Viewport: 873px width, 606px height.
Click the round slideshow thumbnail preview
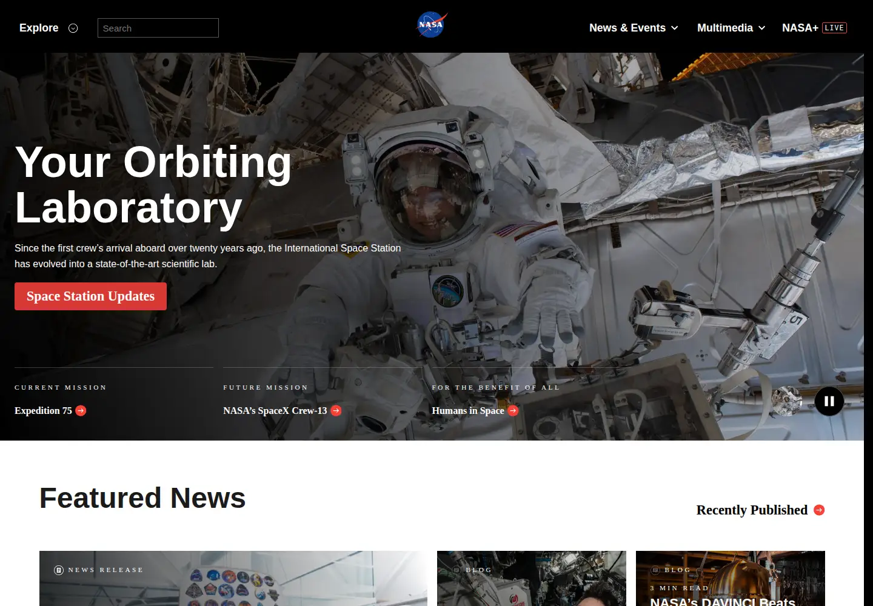[x=787, y=401]
